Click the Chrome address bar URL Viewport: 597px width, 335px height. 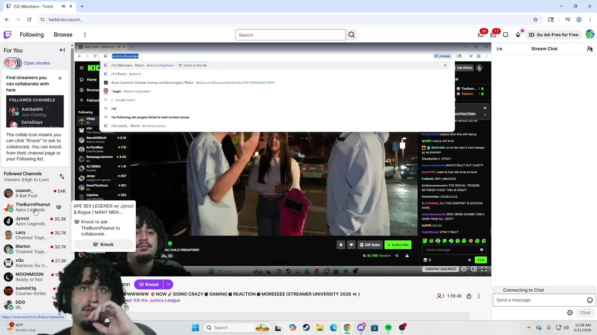click(65, 20)
